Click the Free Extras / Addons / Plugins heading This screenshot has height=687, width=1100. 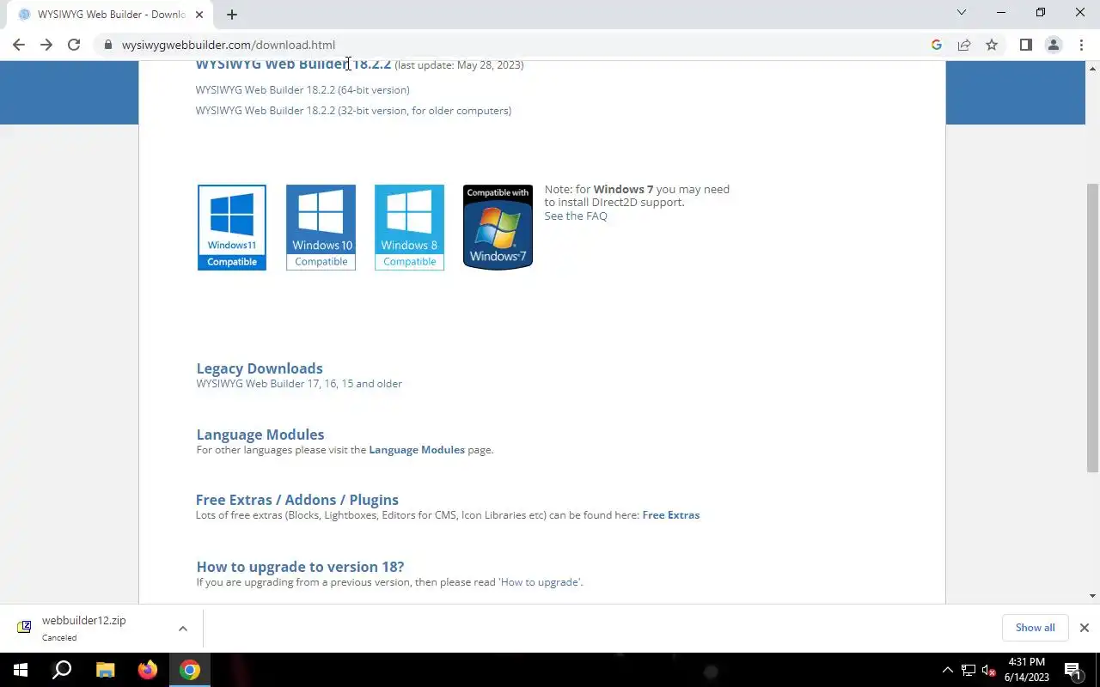[297, 500]
